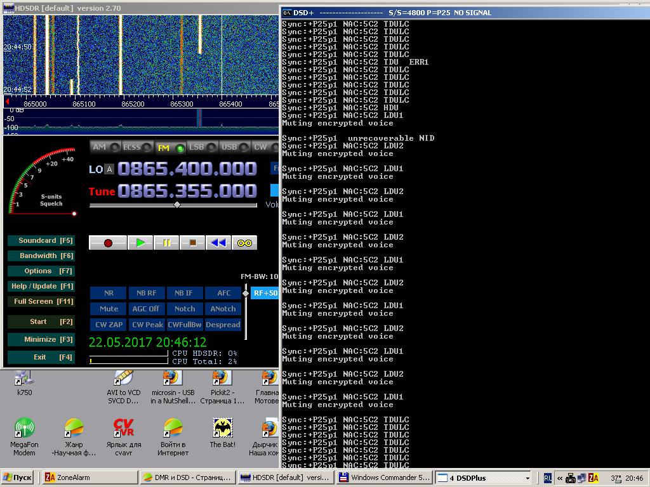Enable AFC automatic frequency control
Screen dimensions: 650x487
click(x=223, y=293)
